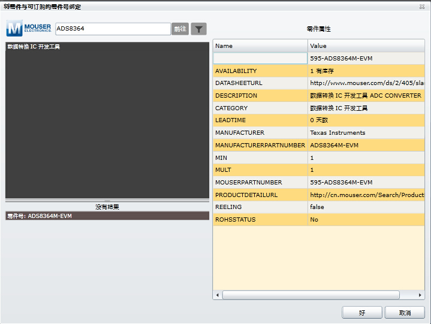Select the PRODUCTDETAILURL name cell
The width and height of the screenshot is (431, 324).
coord(260,195)
